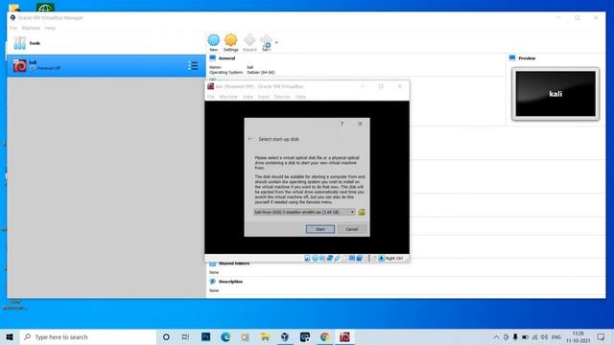
Task: Click the Shared folders section header
Action: click(x=234, y=264)
